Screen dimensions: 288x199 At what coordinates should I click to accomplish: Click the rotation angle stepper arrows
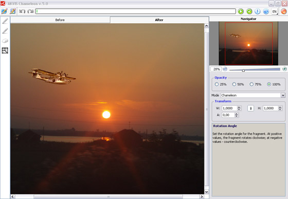click(237, 115)
